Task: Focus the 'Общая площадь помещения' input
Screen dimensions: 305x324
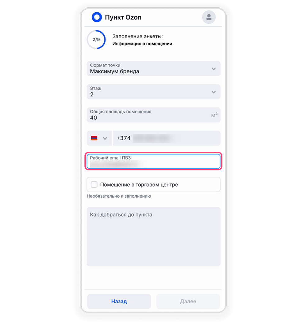Action: (x=153, y=115)
